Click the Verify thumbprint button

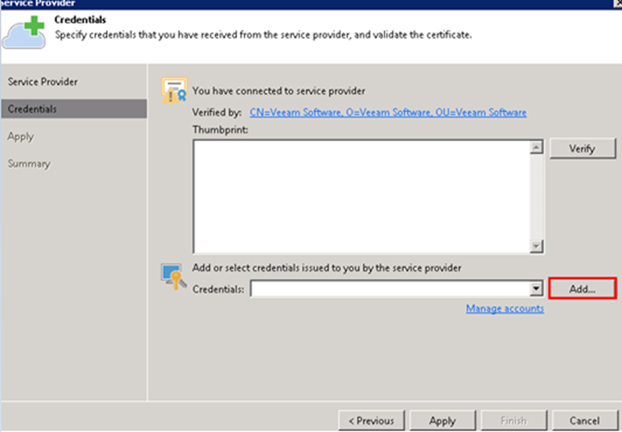coord(582,149)
